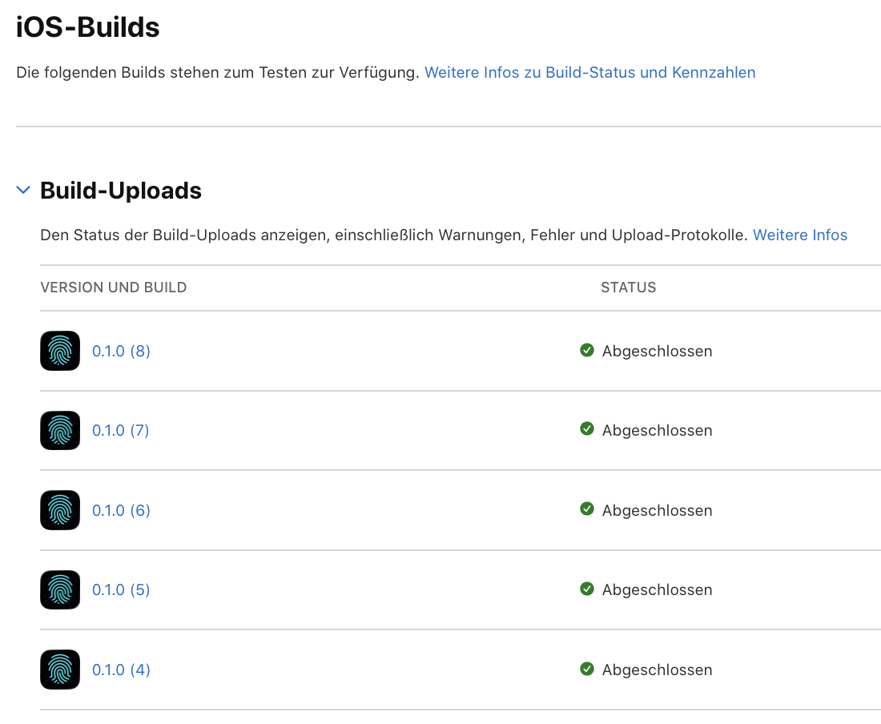Viewport: 881px width, 724px height.
Task: Click Abgeschlossen status text for build 7
Action: (x=657, y=430)
